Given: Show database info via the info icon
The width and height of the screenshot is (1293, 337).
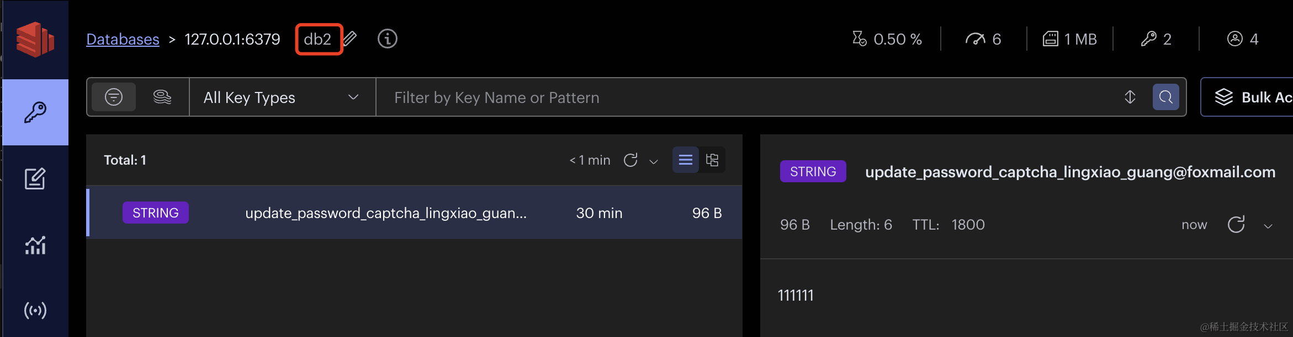Looking at the screenshot, I should (388, 39).
